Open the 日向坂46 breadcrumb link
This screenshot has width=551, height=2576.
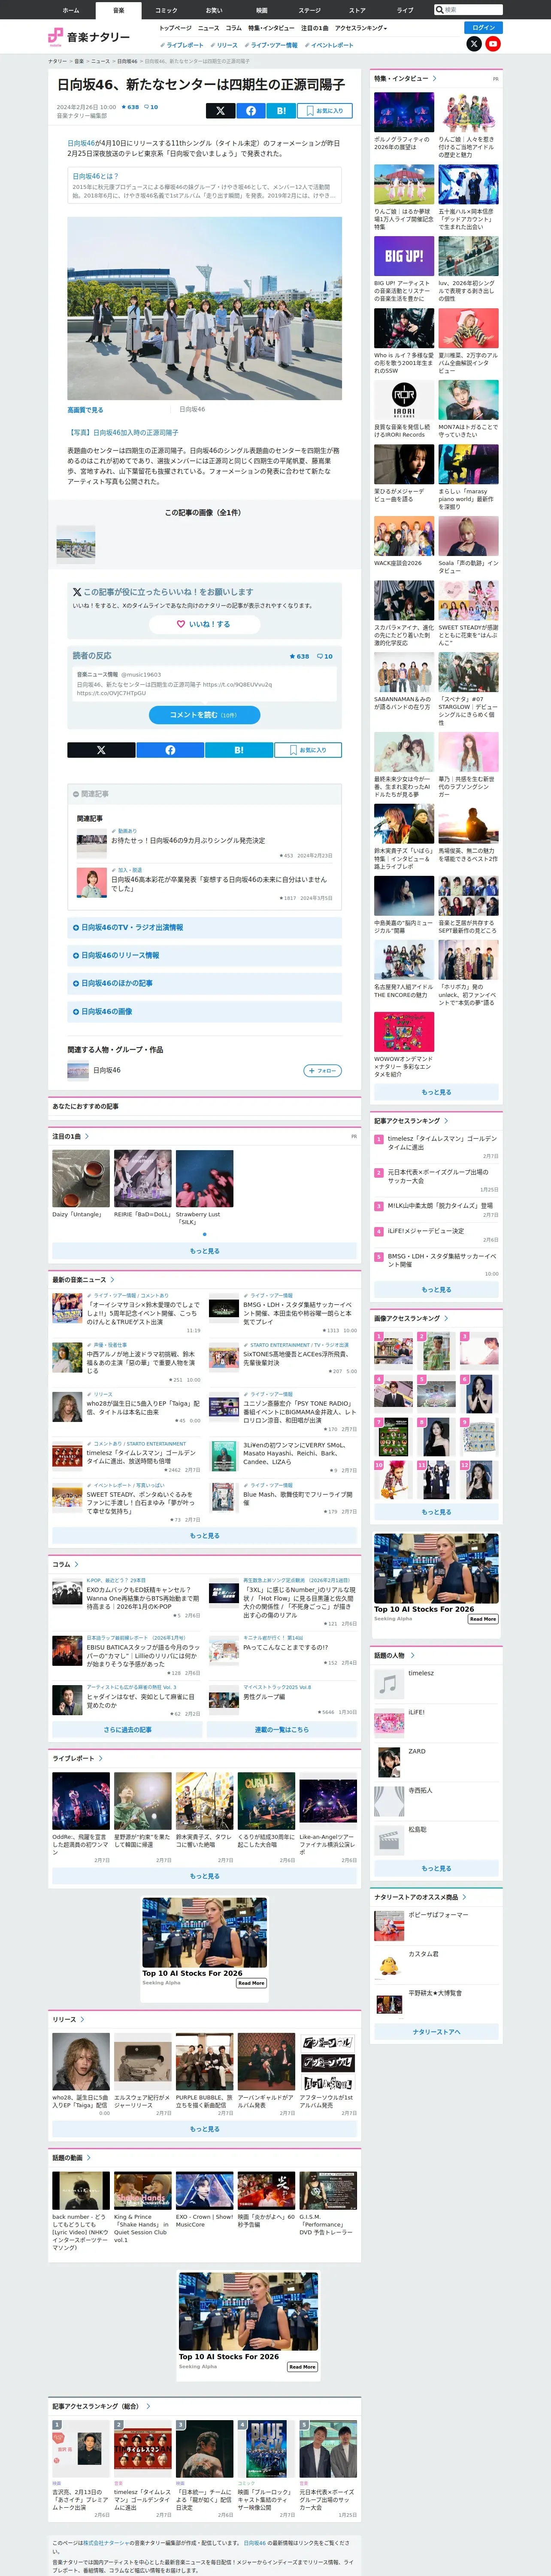coord(127,61)
